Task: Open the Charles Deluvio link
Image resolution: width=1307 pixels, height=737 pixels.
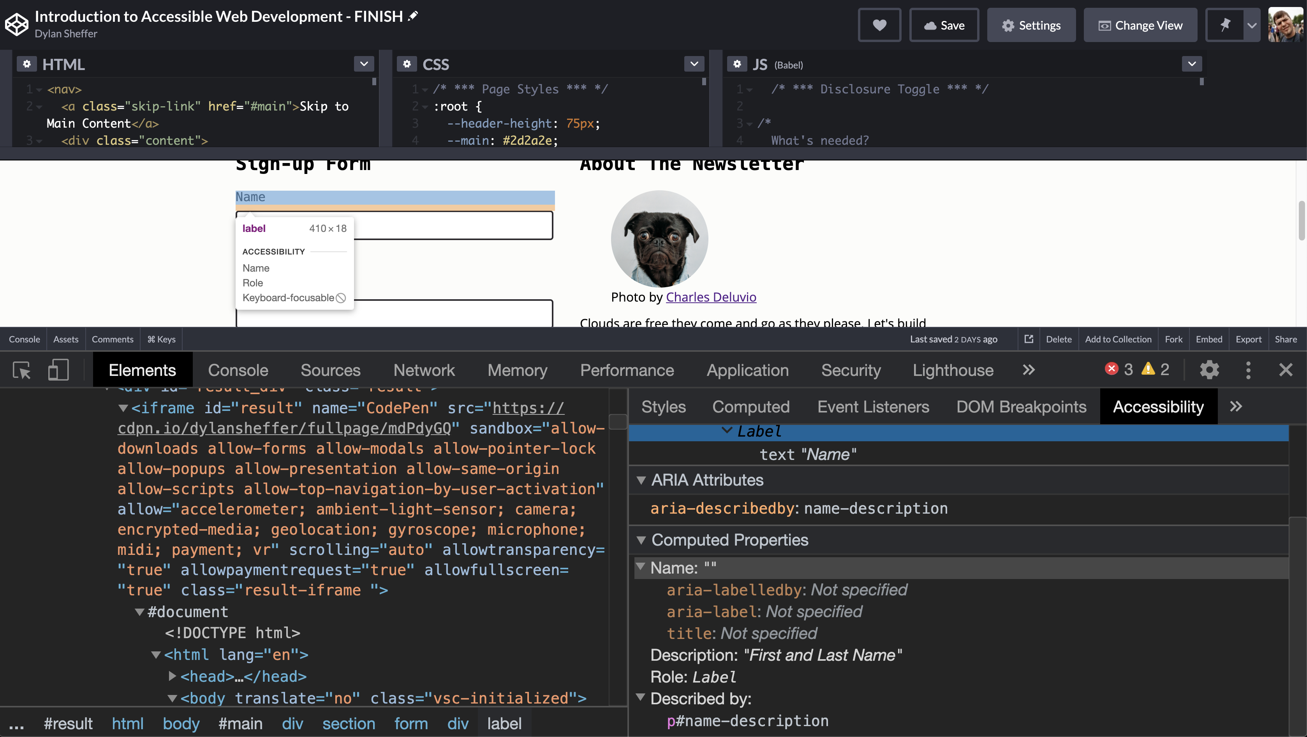Action: (711, 297)
